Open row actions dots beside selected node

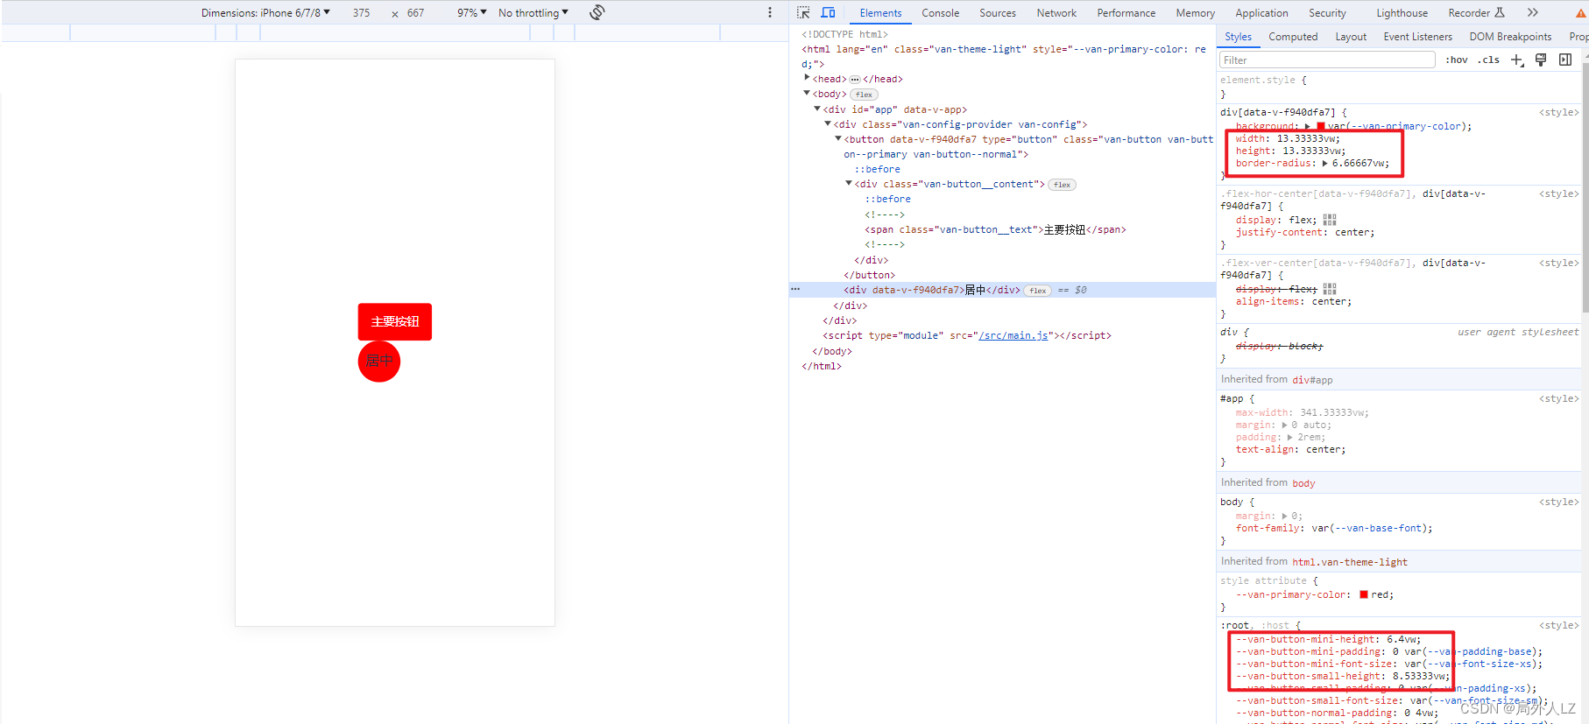pos(795,289)
